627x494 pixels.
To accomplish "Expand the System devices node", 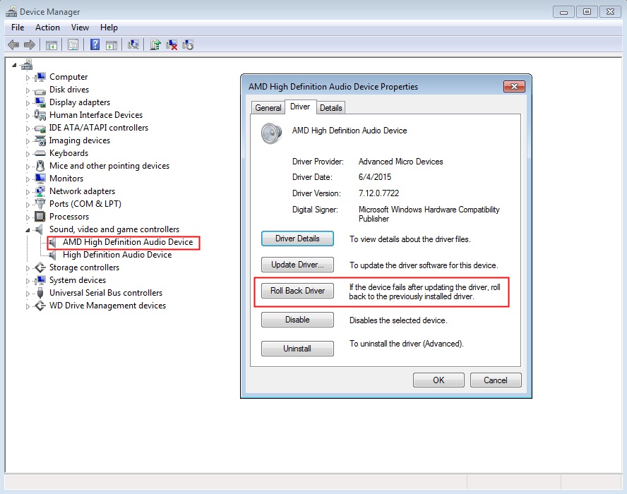I will 28,281.
